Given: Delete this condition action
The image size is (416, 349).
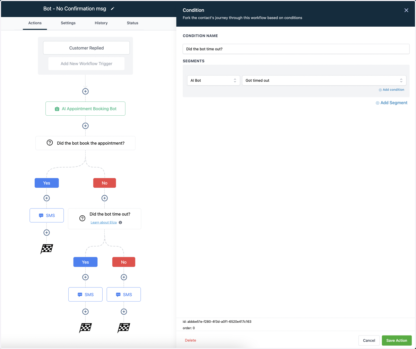Looking at the screenshot, I should click(x=190, y=340).
